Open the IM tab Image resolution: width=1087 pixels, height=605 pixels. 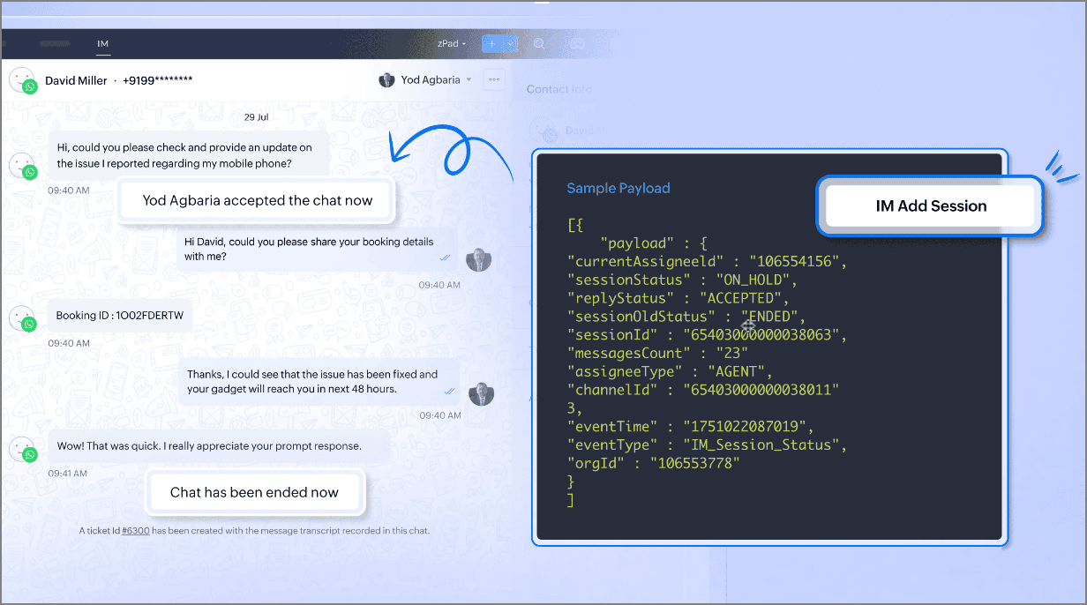[102, 43]
